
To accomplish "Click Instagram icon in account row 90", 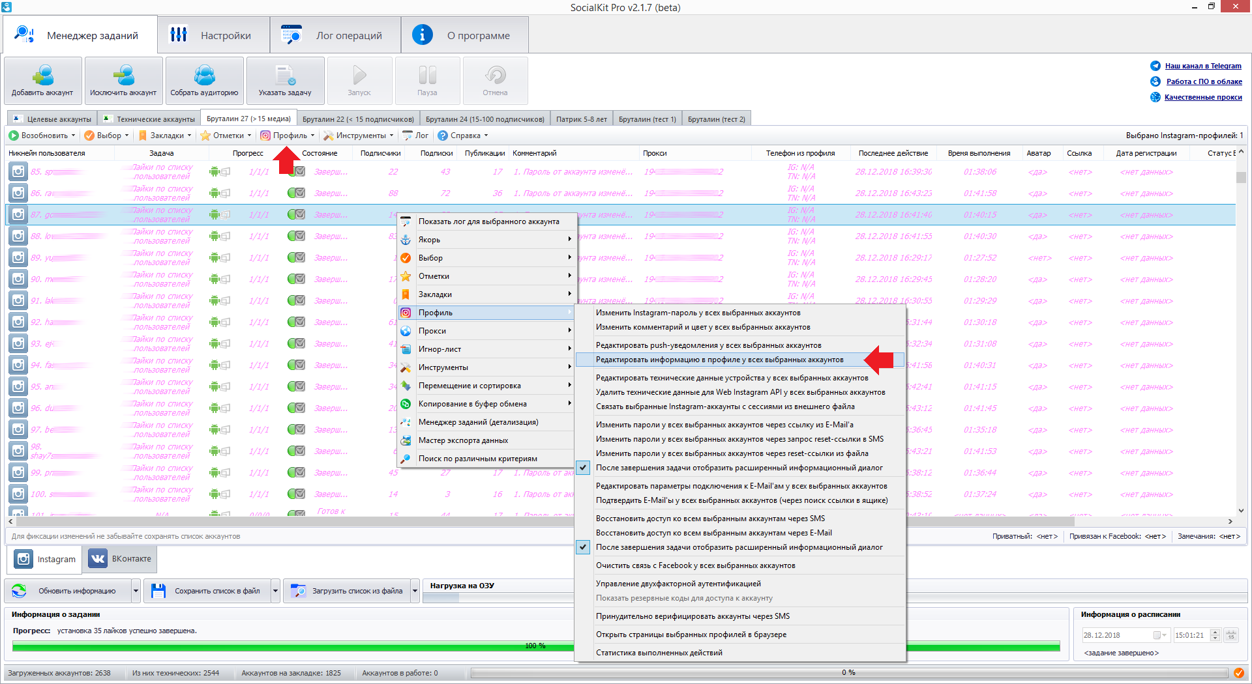I will pyautogui.click(x=18, y=279).
